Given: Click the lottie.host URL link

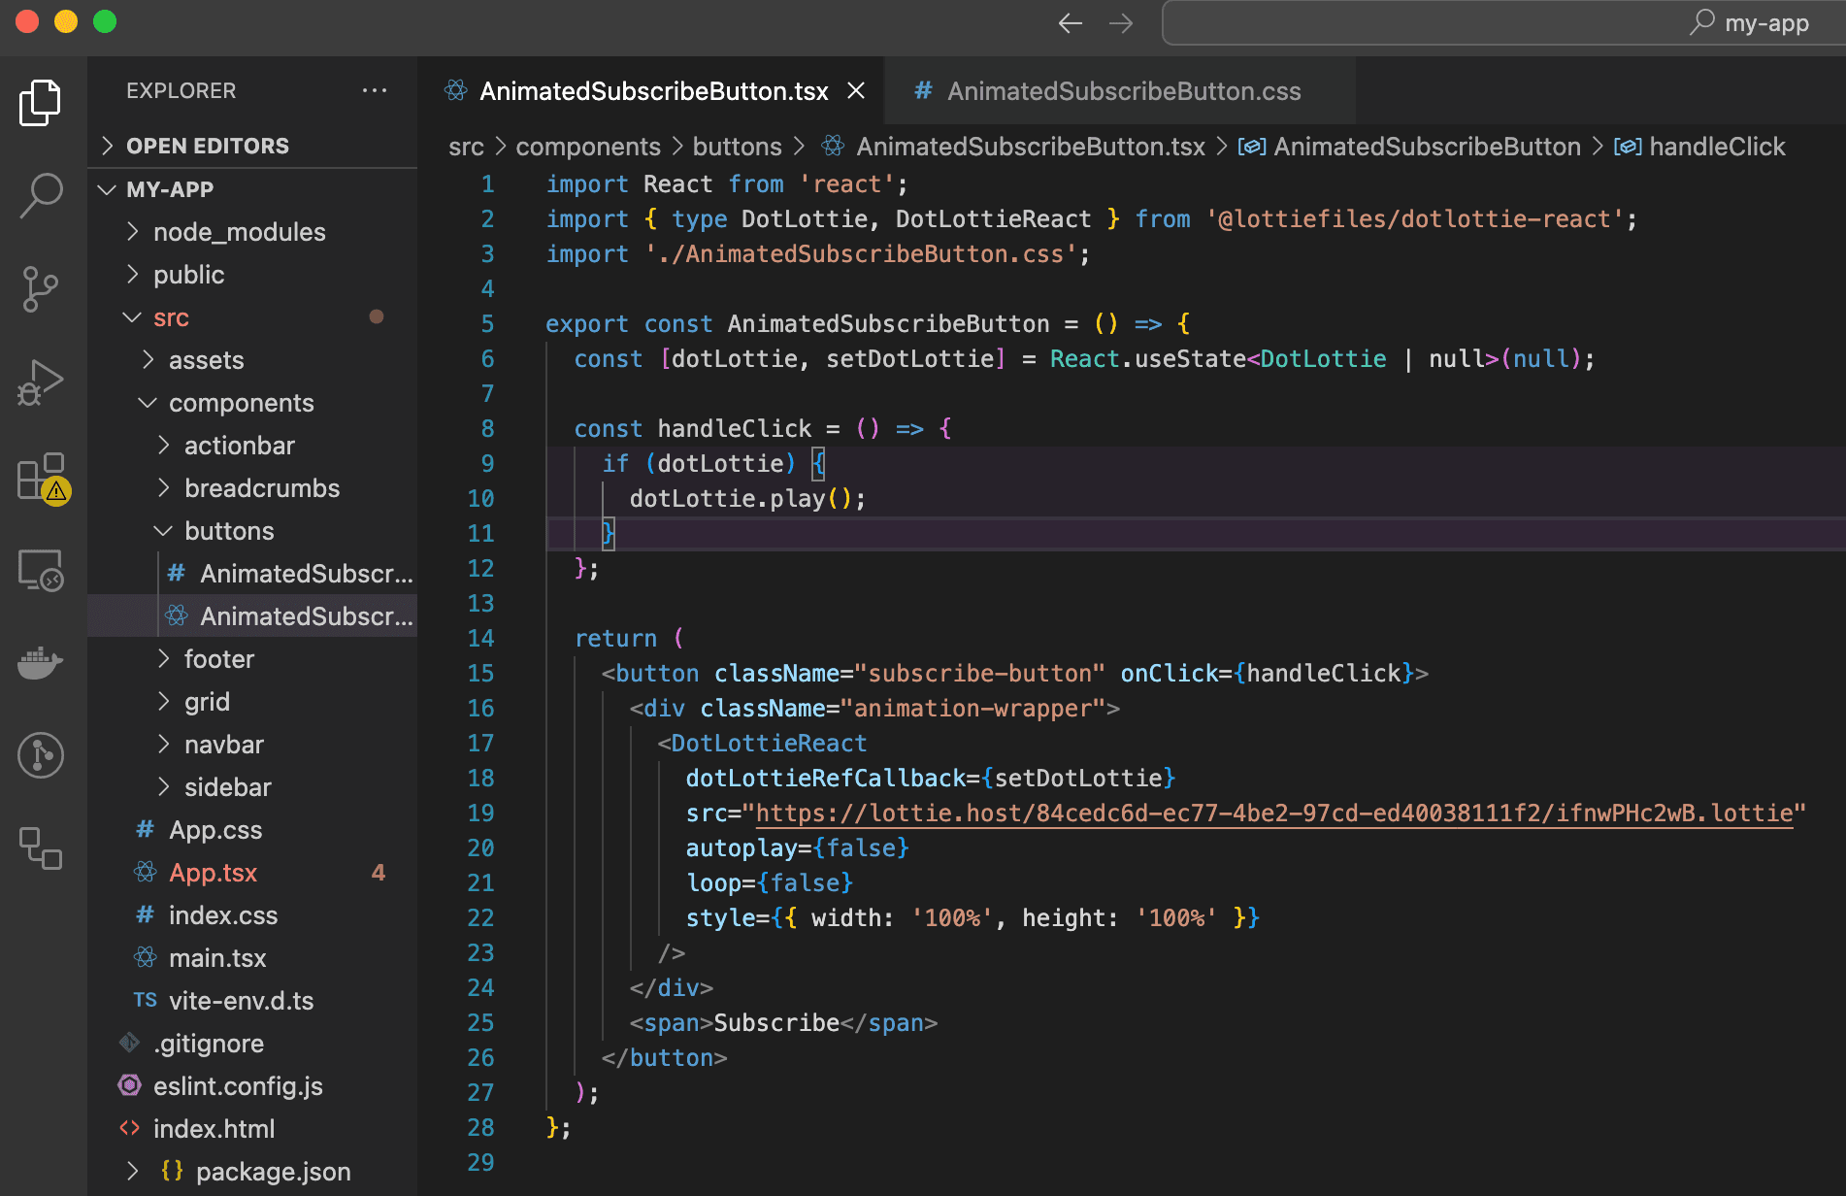Looking at the screenshot, I should [1273, 813].
